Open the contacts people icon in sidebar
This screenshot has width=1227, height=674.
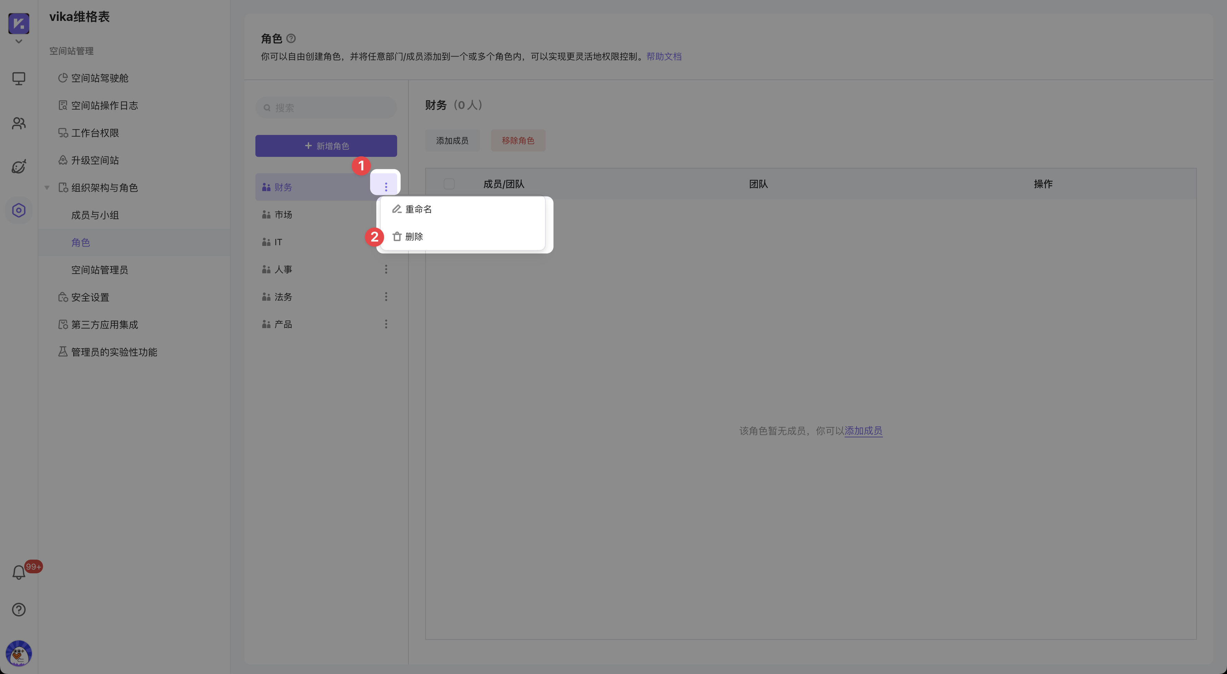click(x=18, y=123)
